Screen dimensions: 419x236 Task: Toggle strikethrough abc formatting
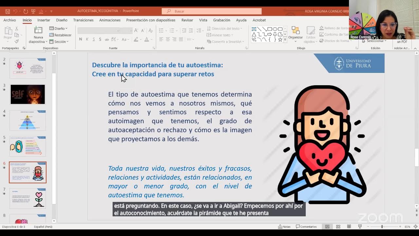pos(107,39)
